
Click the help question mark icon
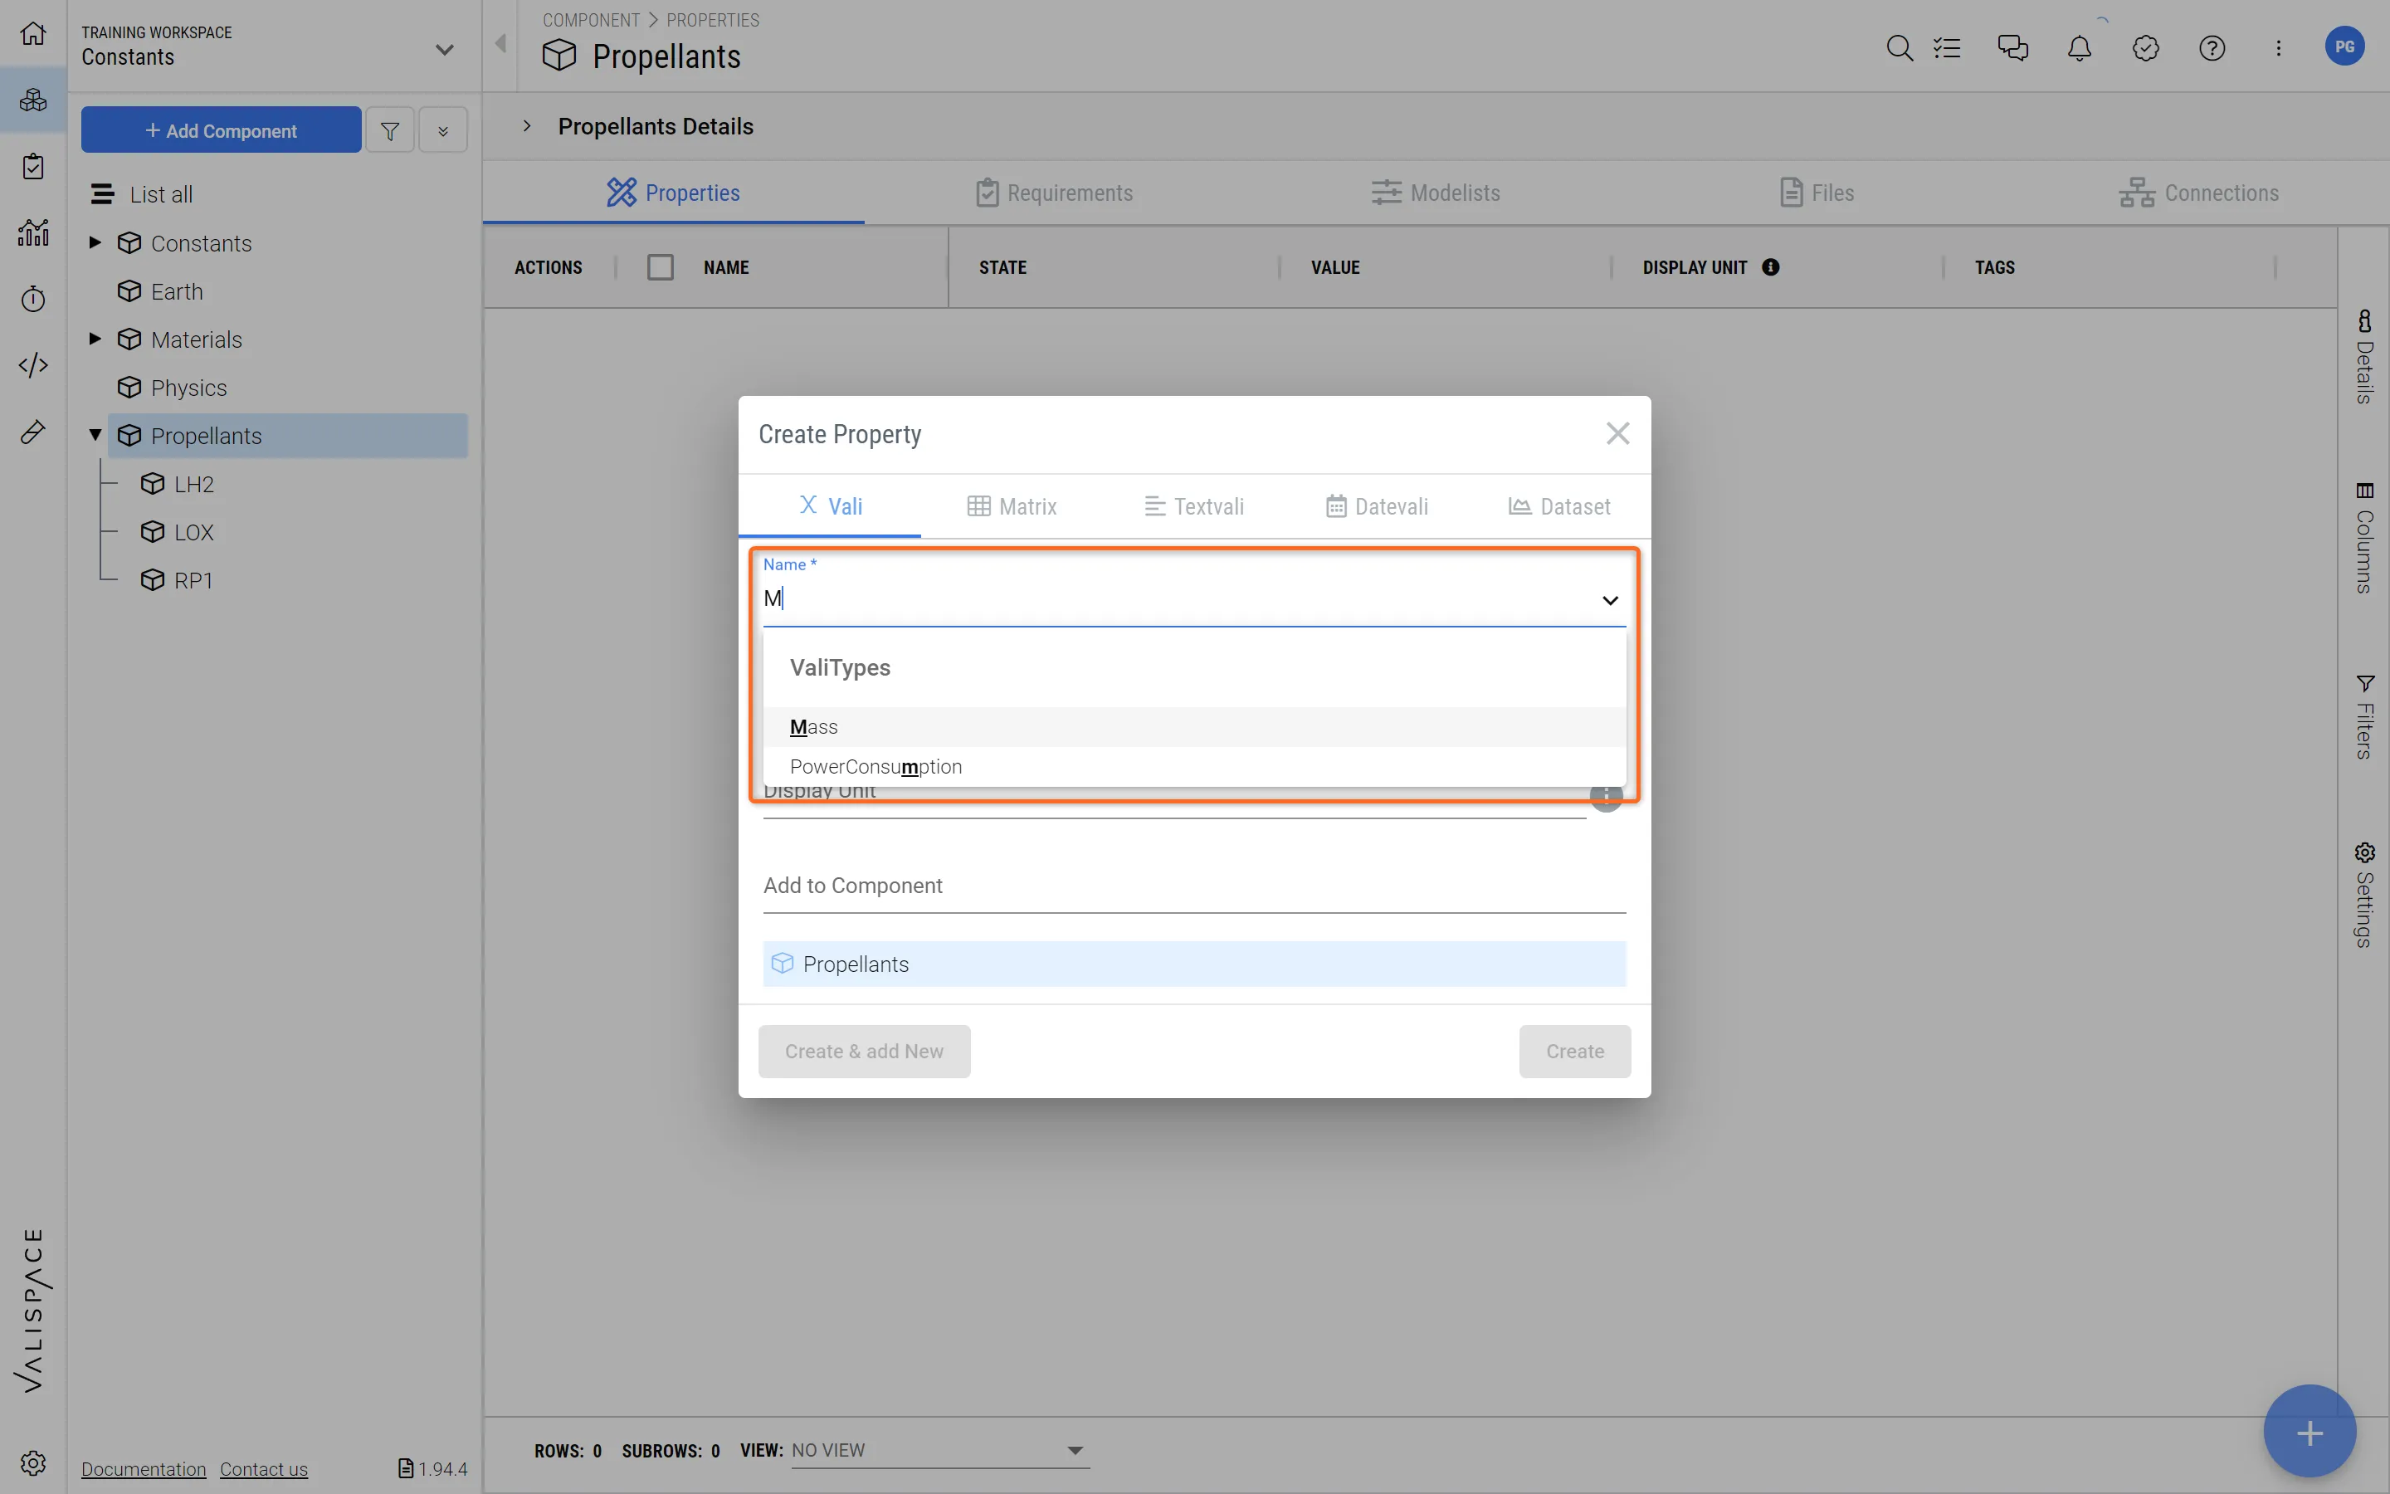click(2212, 47)
